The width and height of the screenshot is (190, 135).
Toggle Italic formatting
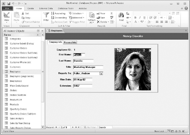140,18
